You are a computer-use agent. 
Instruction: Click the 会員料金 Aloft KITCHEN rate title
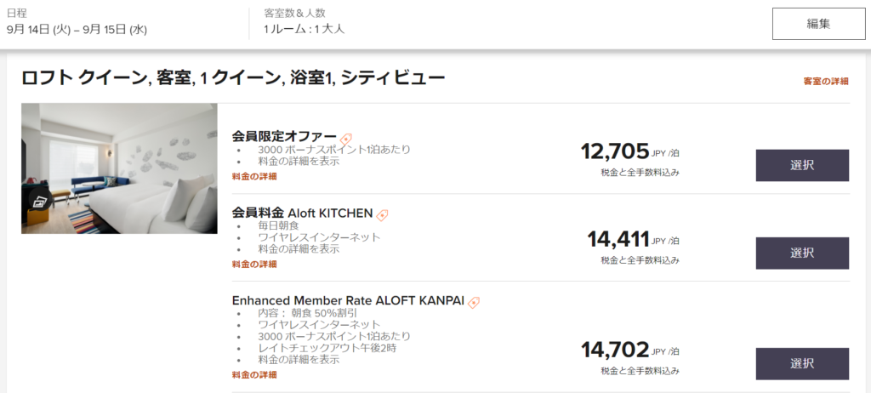[302, 214]
